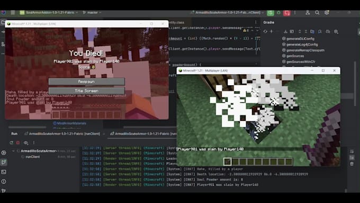The width and height of the screenshot is (360, 203).
Task: Close the first runClient run tab
Action: coord(104,134)
